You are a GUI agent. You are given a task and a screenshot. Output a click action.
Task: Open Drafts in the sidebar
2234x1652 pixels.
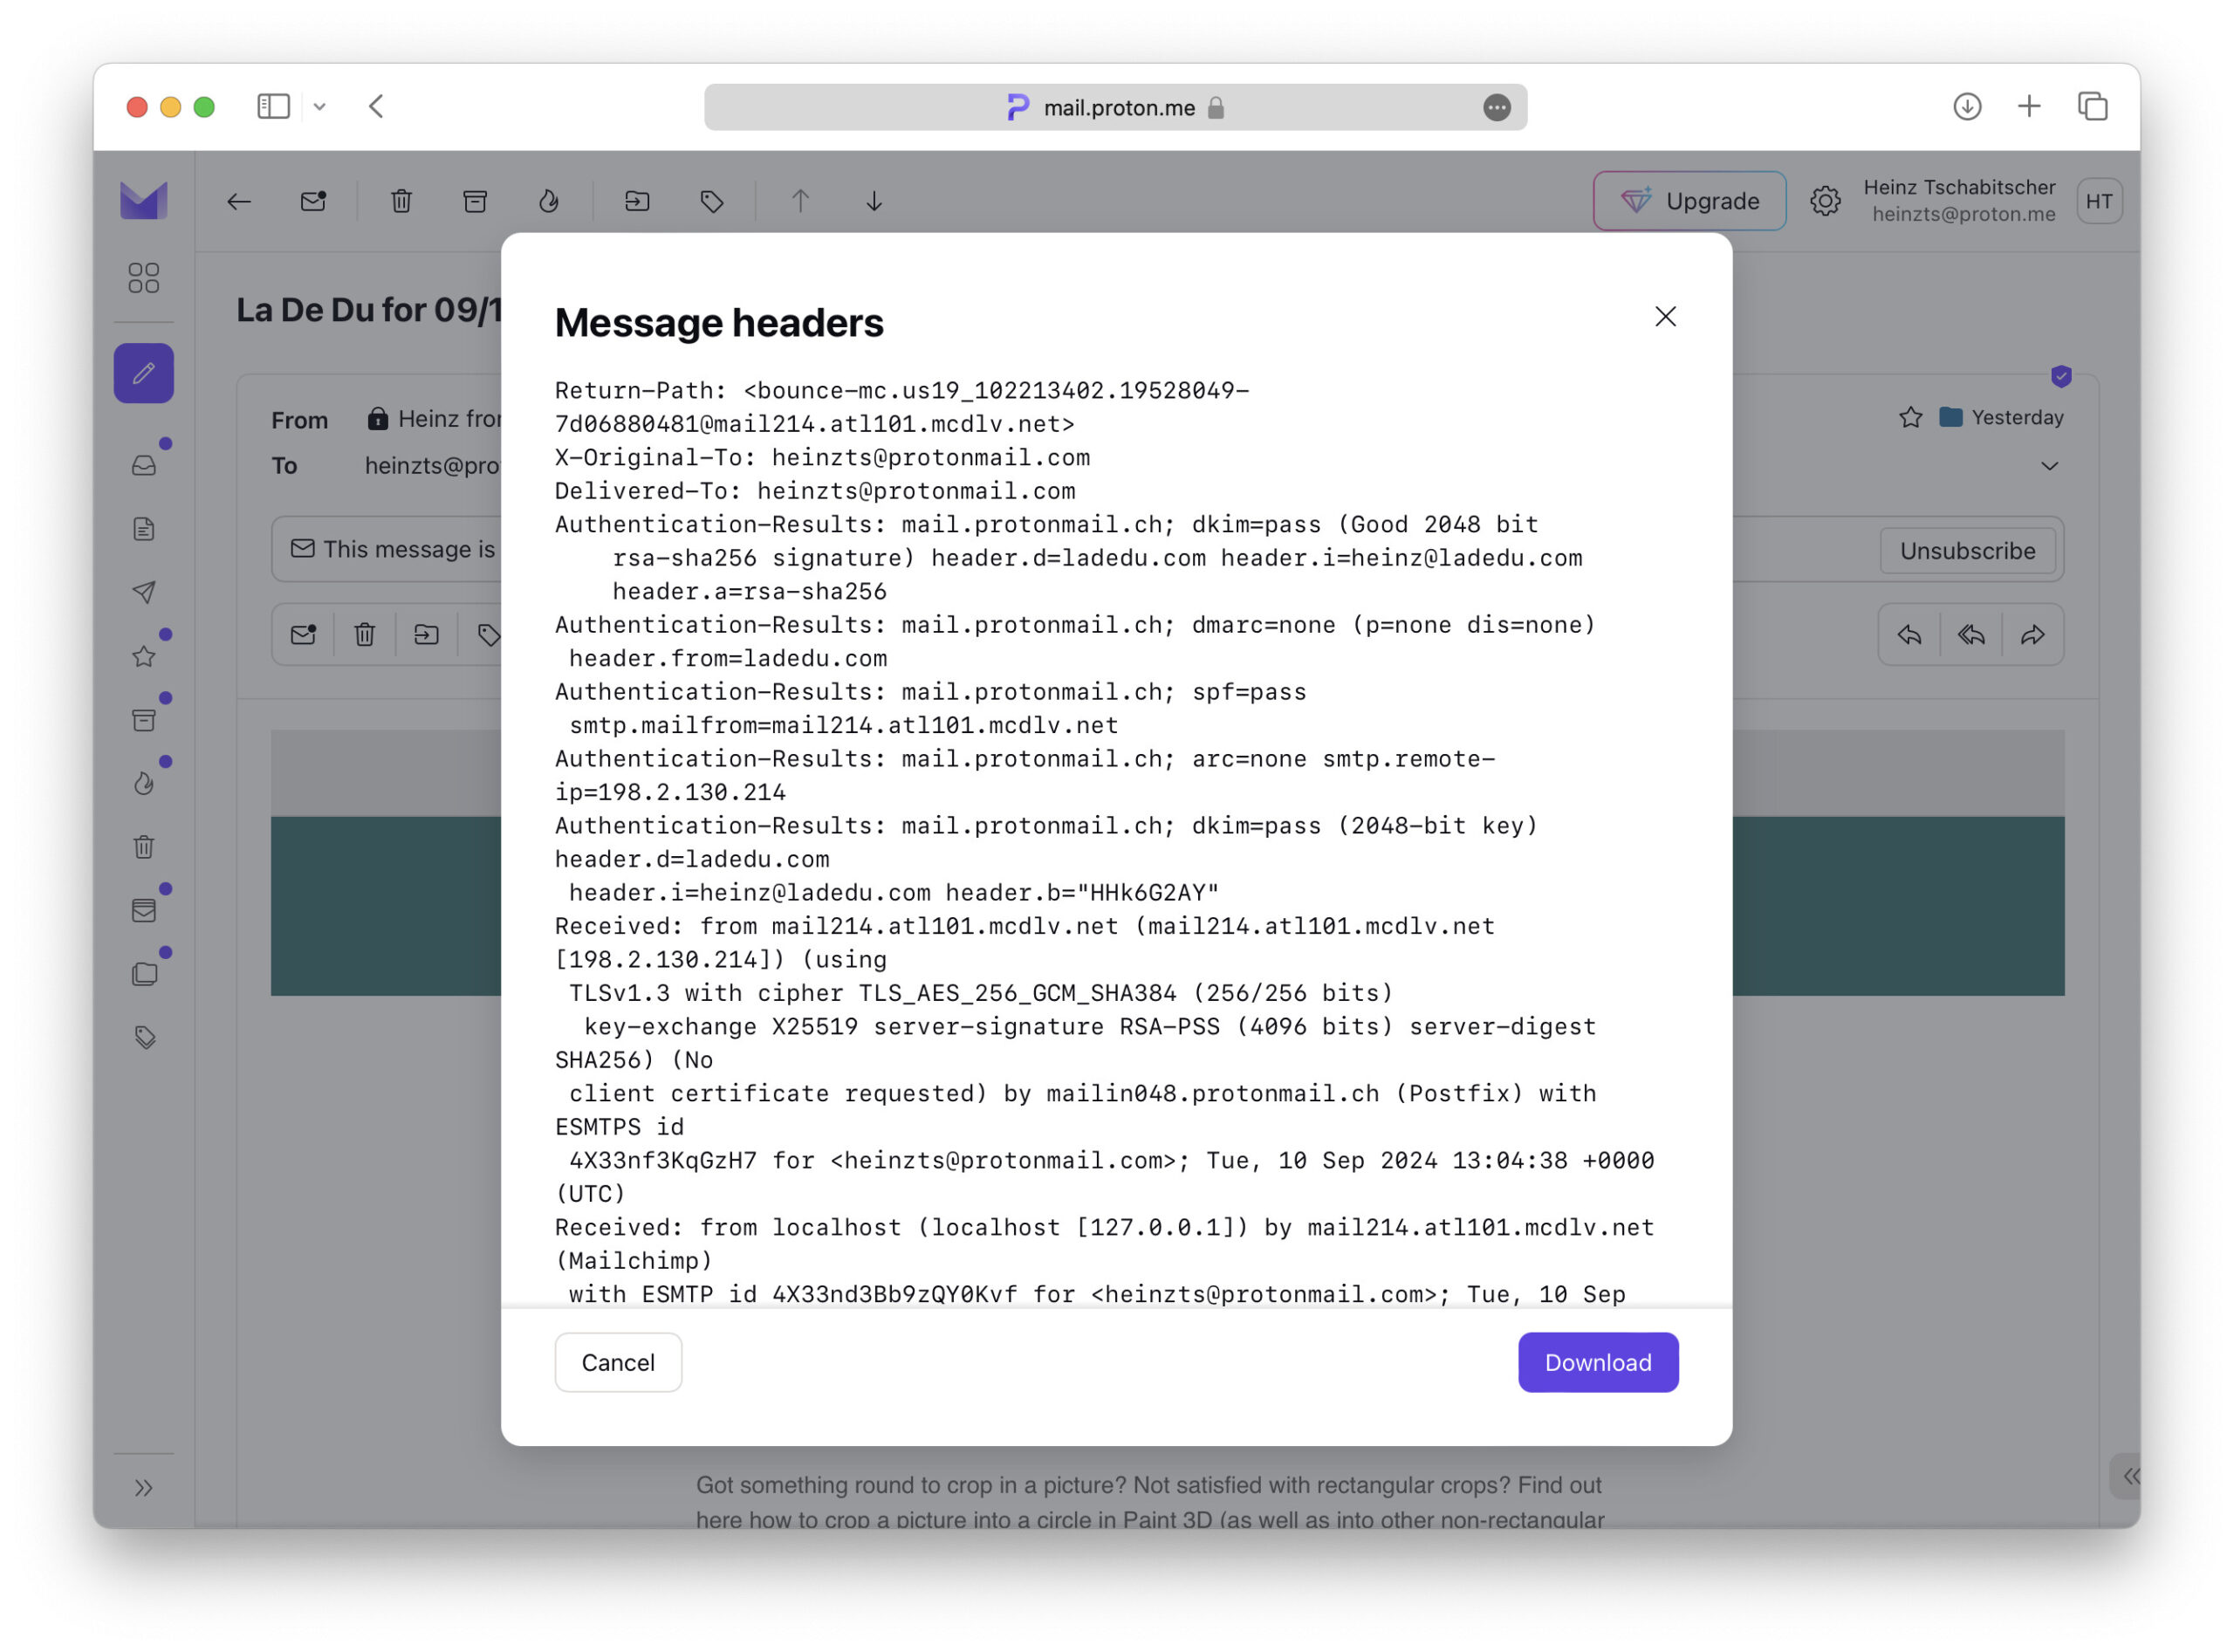point(143,529)
